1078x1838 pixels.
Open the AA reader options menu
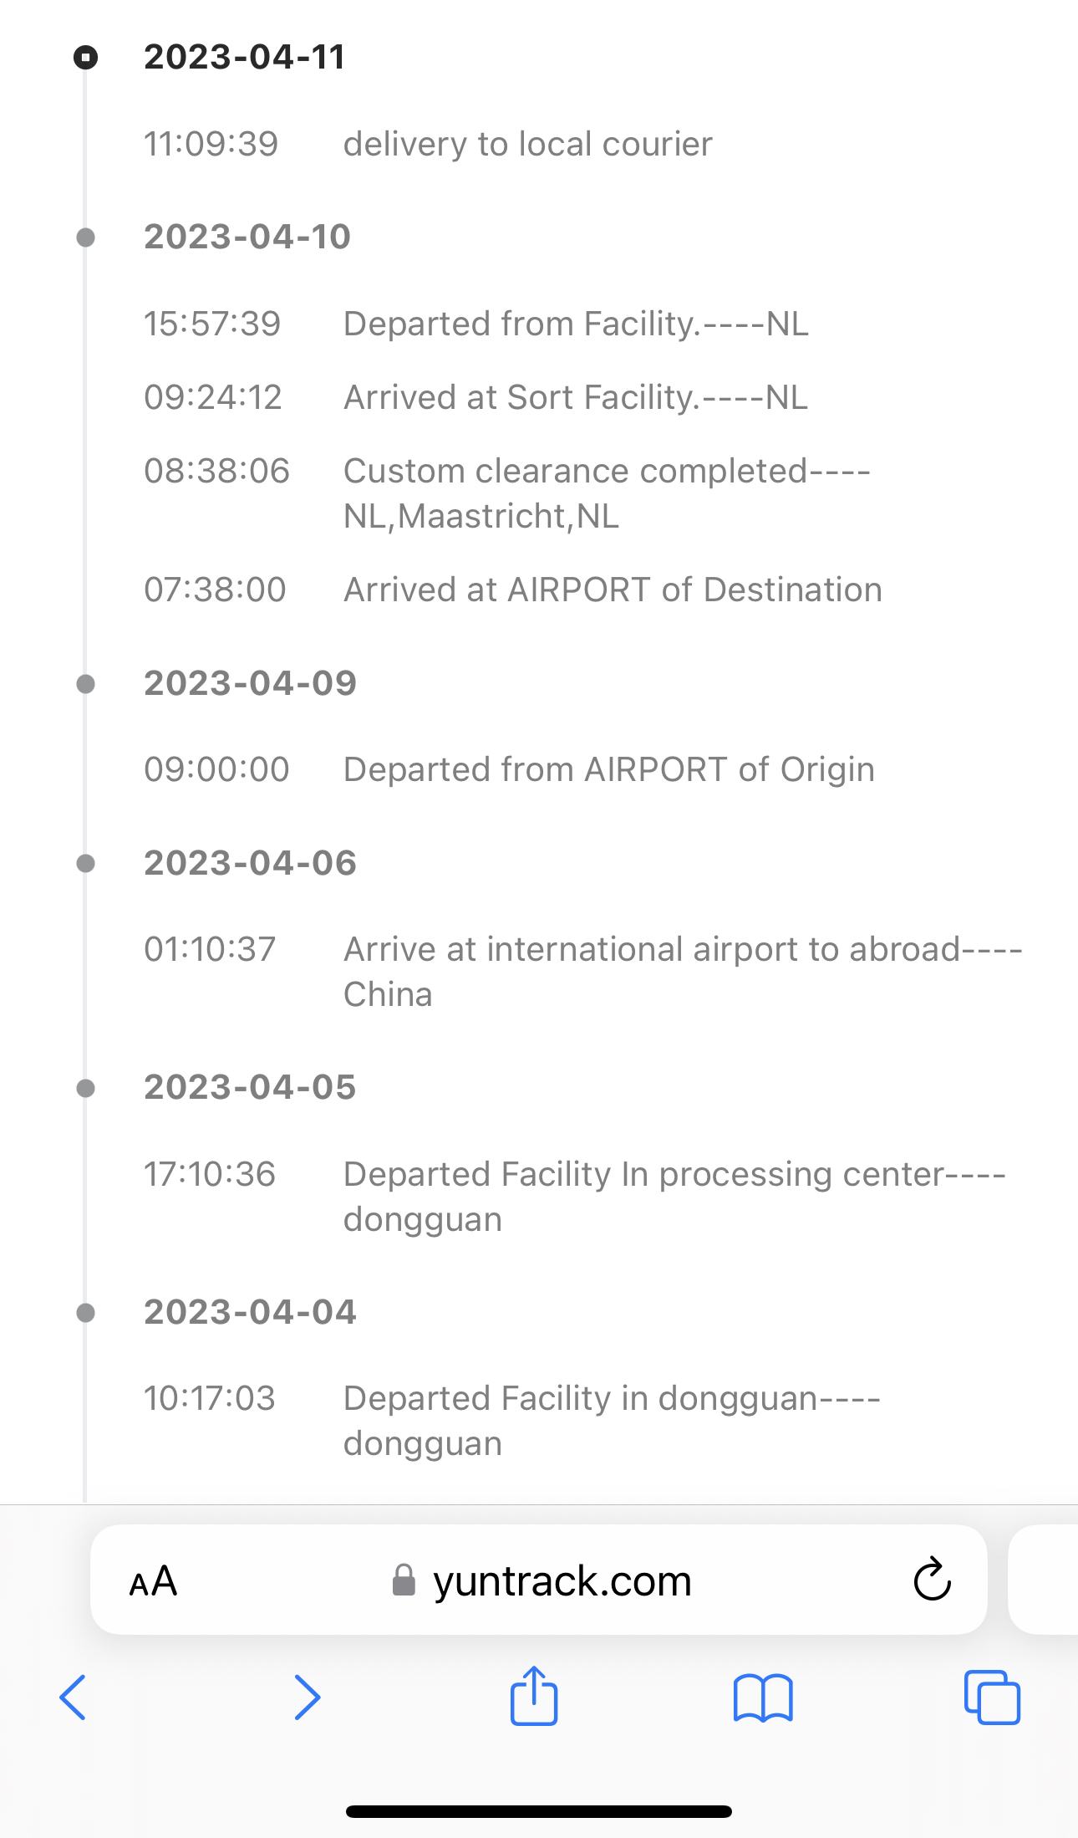(x=154, y=1580)
